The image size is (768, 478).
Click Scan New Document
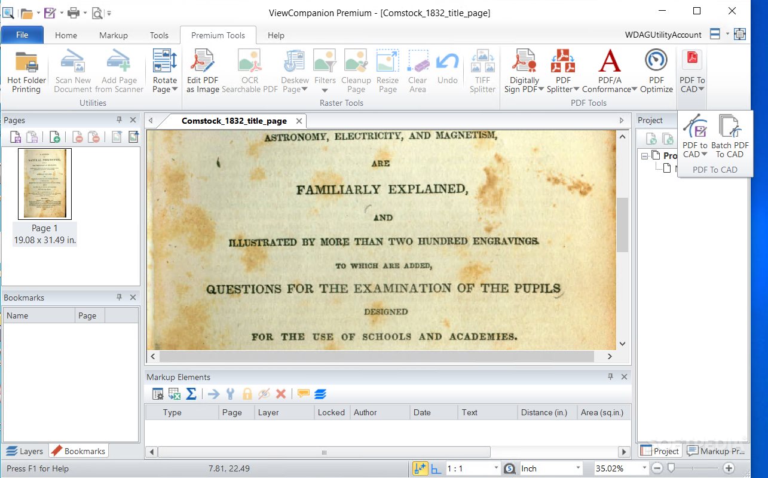(73, 71)
